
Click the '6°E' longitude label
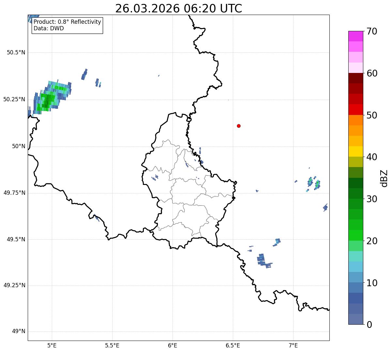173,345
